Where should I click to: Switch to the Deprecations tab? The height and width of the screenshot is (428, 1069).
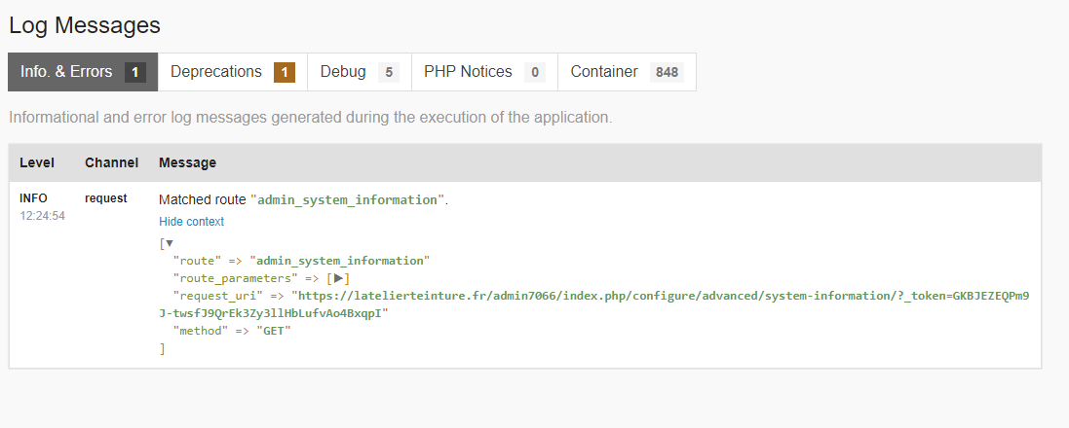click(x=233, y=72)
